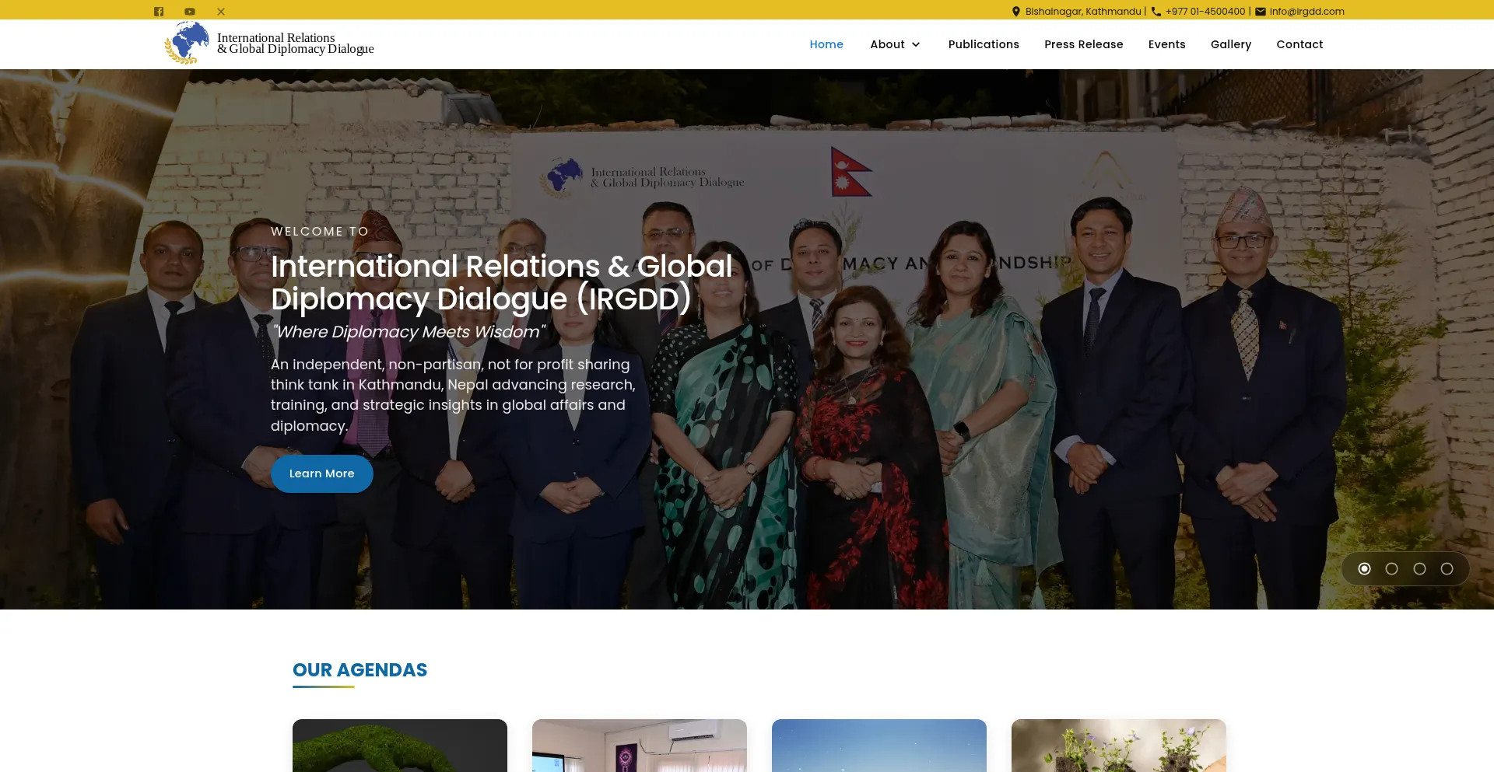Click the "WELCOME TO" label
1494x772 pixels.
click(x=320, y=232)
